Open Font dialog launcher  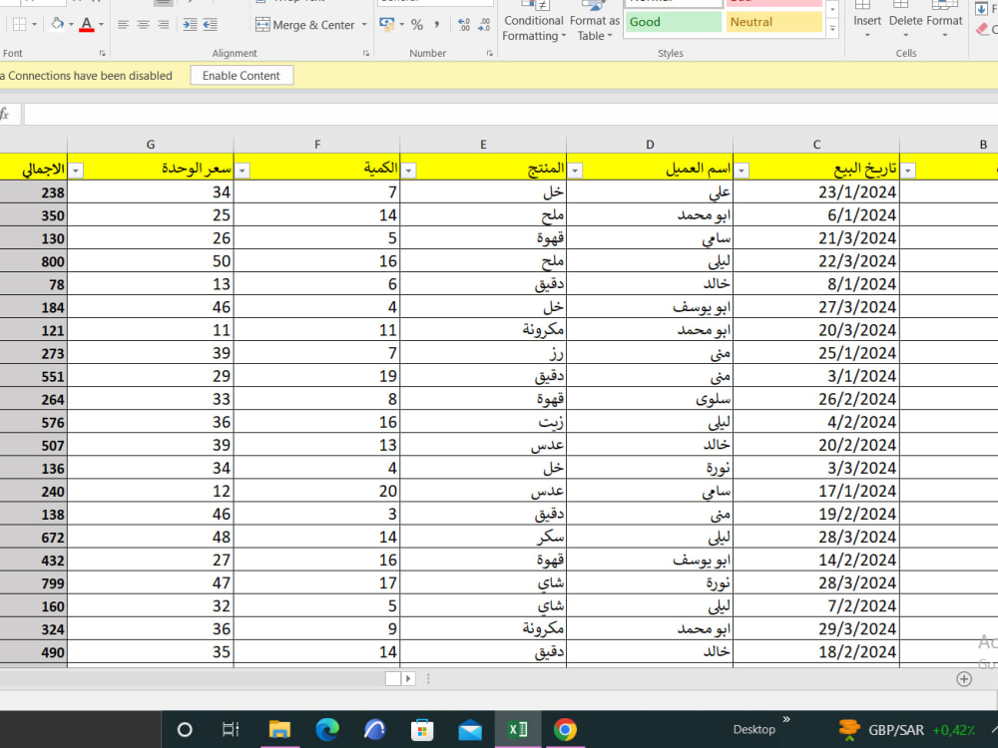pyautogui.click(x=102, y=54)
